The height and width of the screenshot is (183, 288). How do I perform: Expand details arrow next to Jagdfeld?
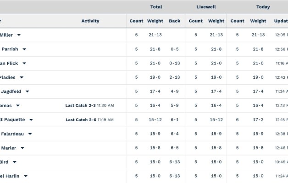click(28, 92)
